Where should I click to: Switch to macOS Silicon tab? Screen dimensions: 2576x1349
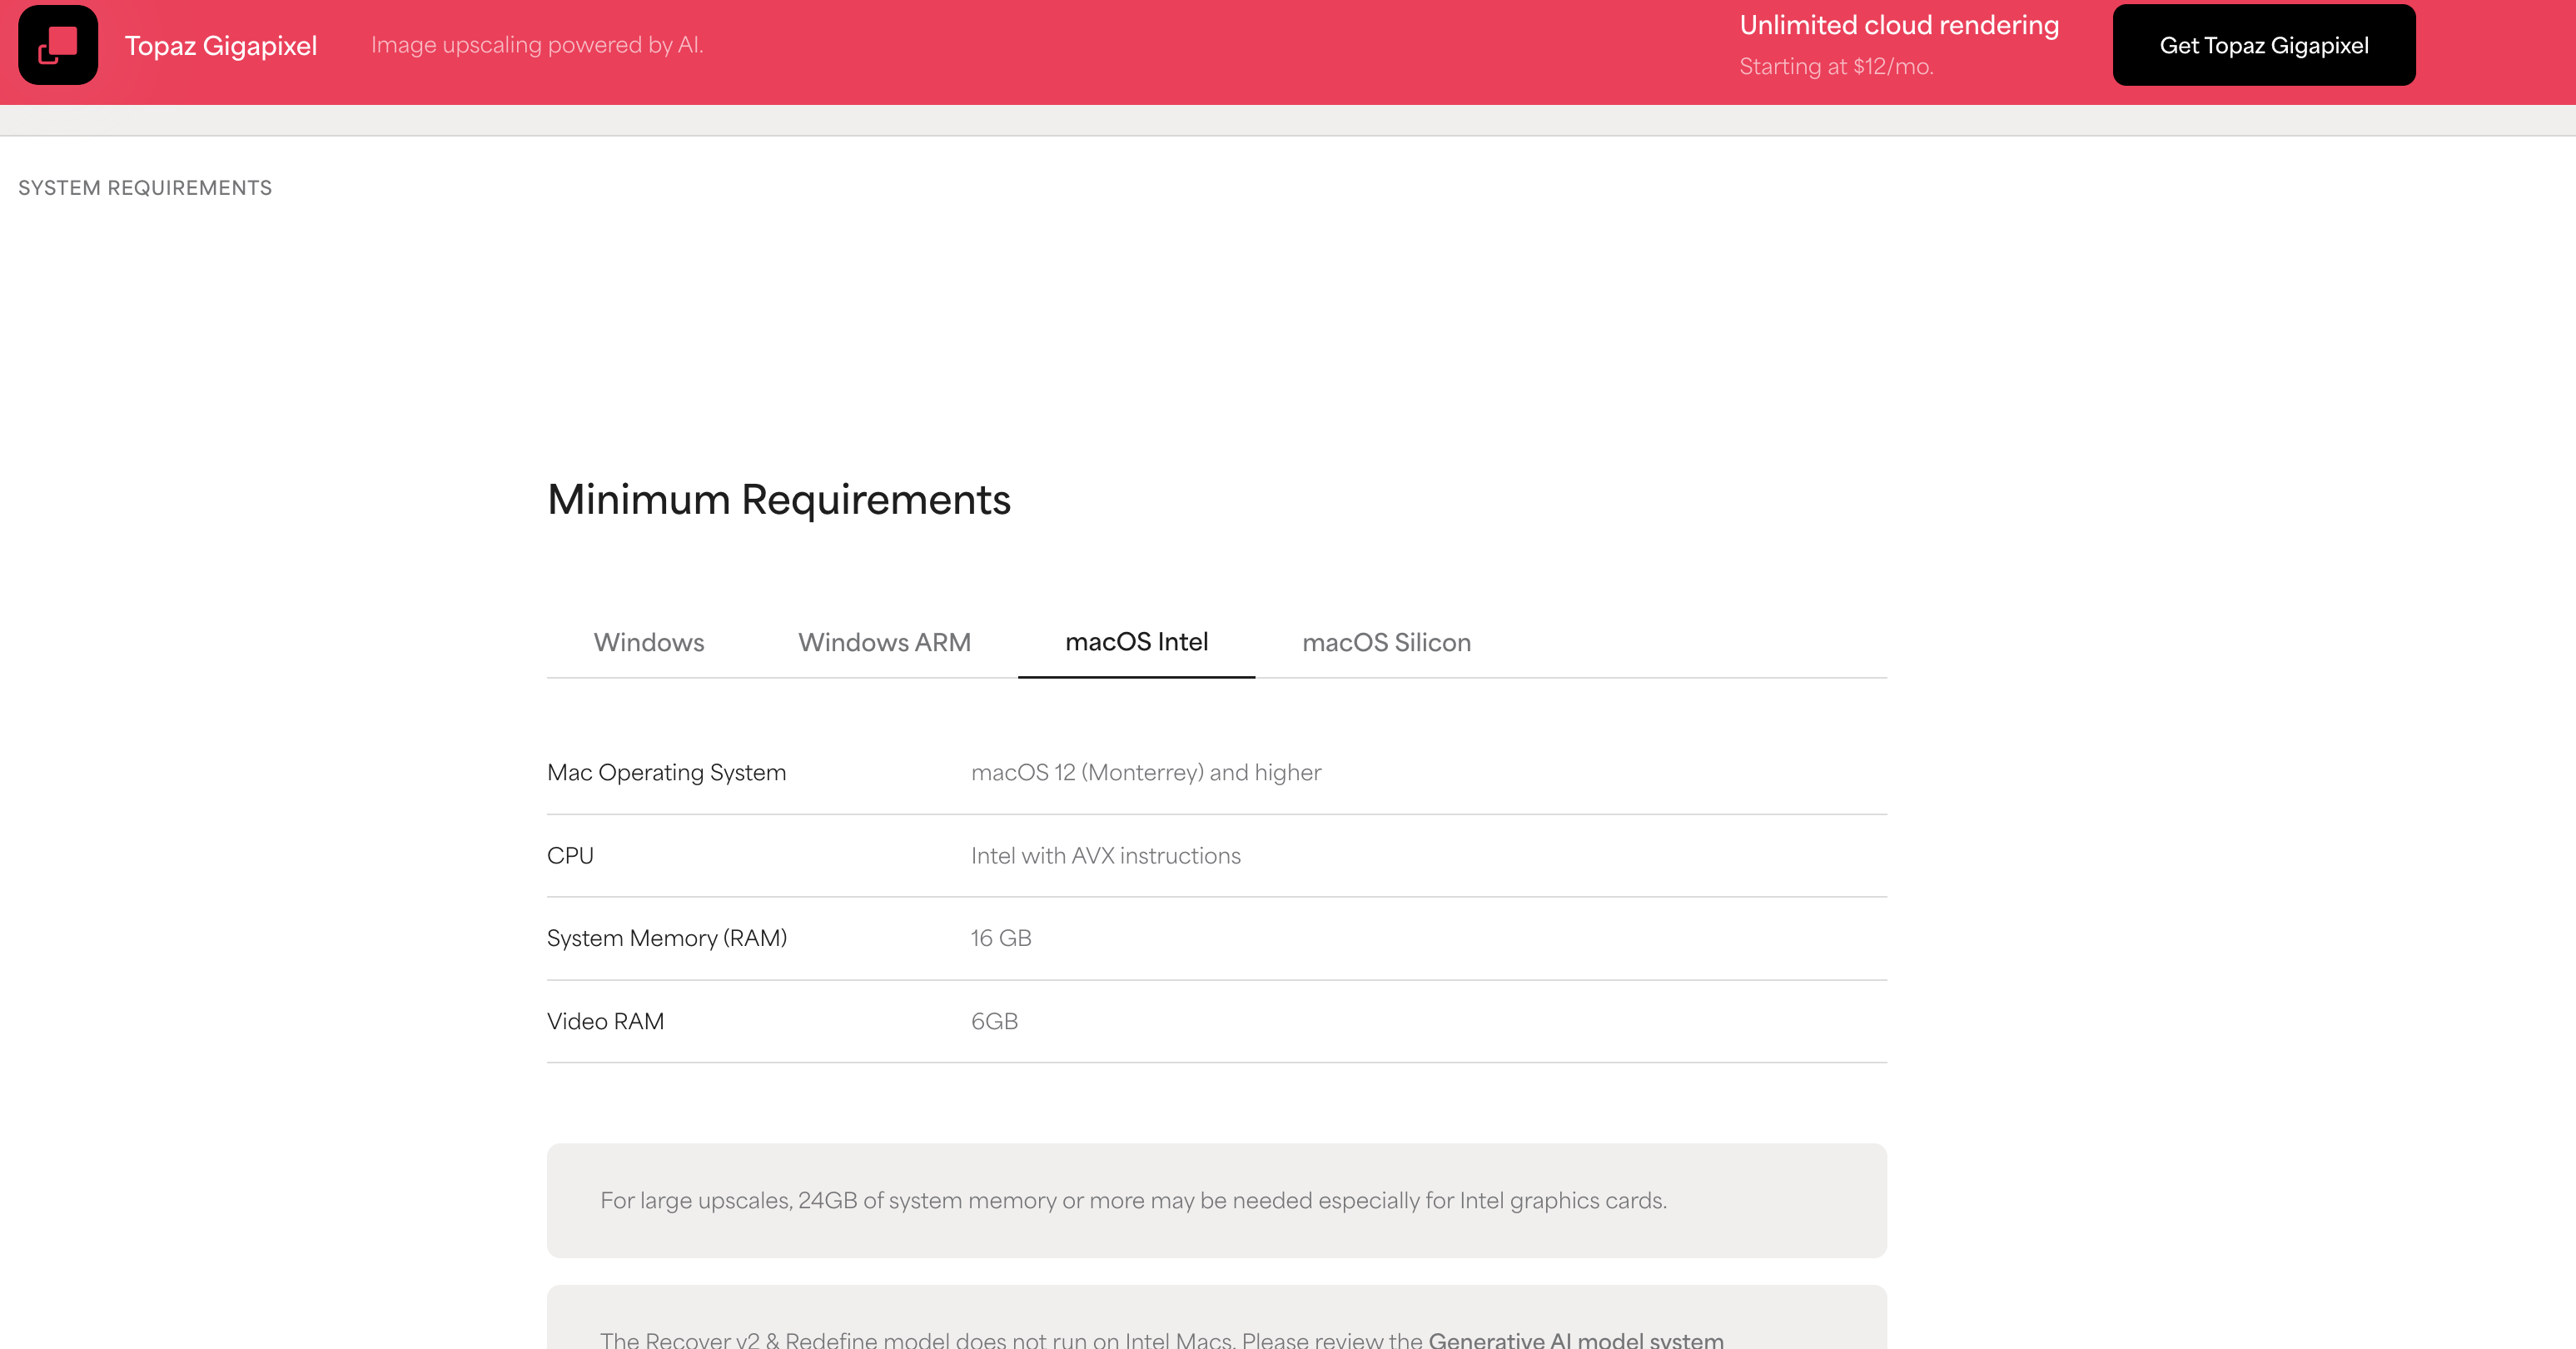pyautogui.click(x=1386, y=642)
